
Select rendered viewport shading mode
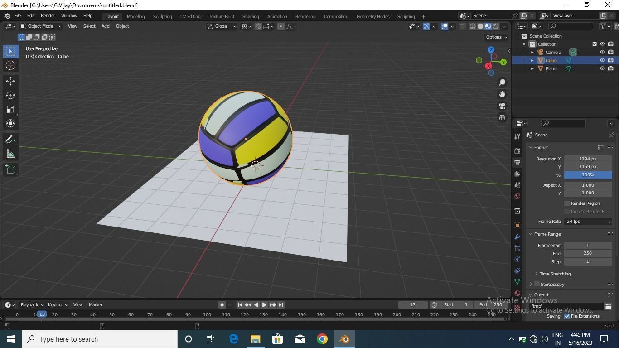click(496, 26)
